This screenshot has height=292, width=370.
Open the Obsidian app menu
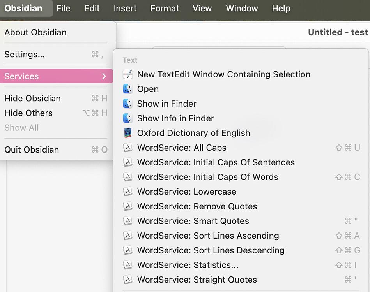point(23,8)
